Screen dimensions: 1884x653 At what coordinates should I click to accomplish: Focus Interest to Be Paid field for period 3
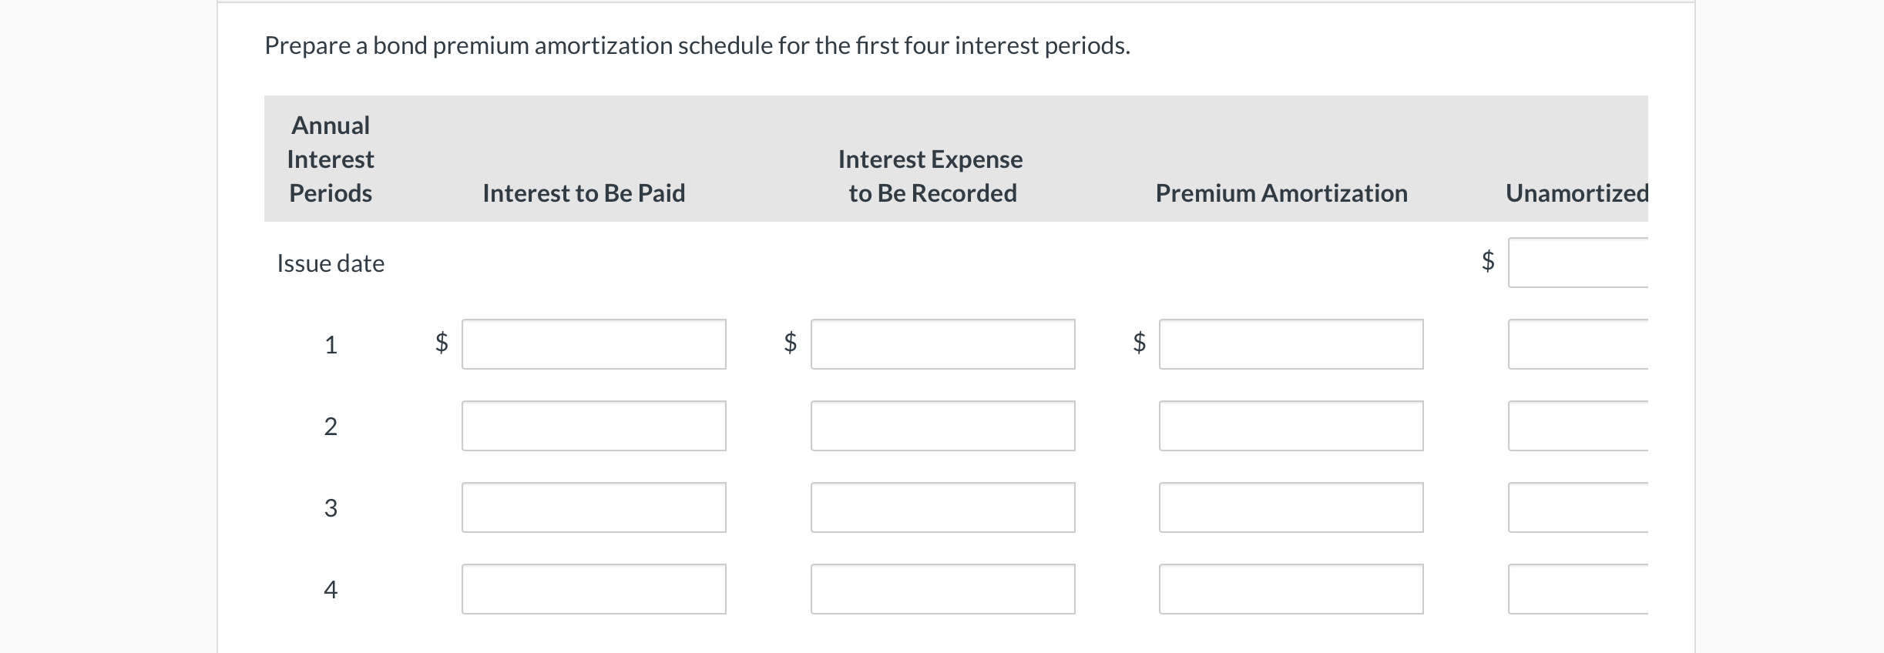[594, 507]
